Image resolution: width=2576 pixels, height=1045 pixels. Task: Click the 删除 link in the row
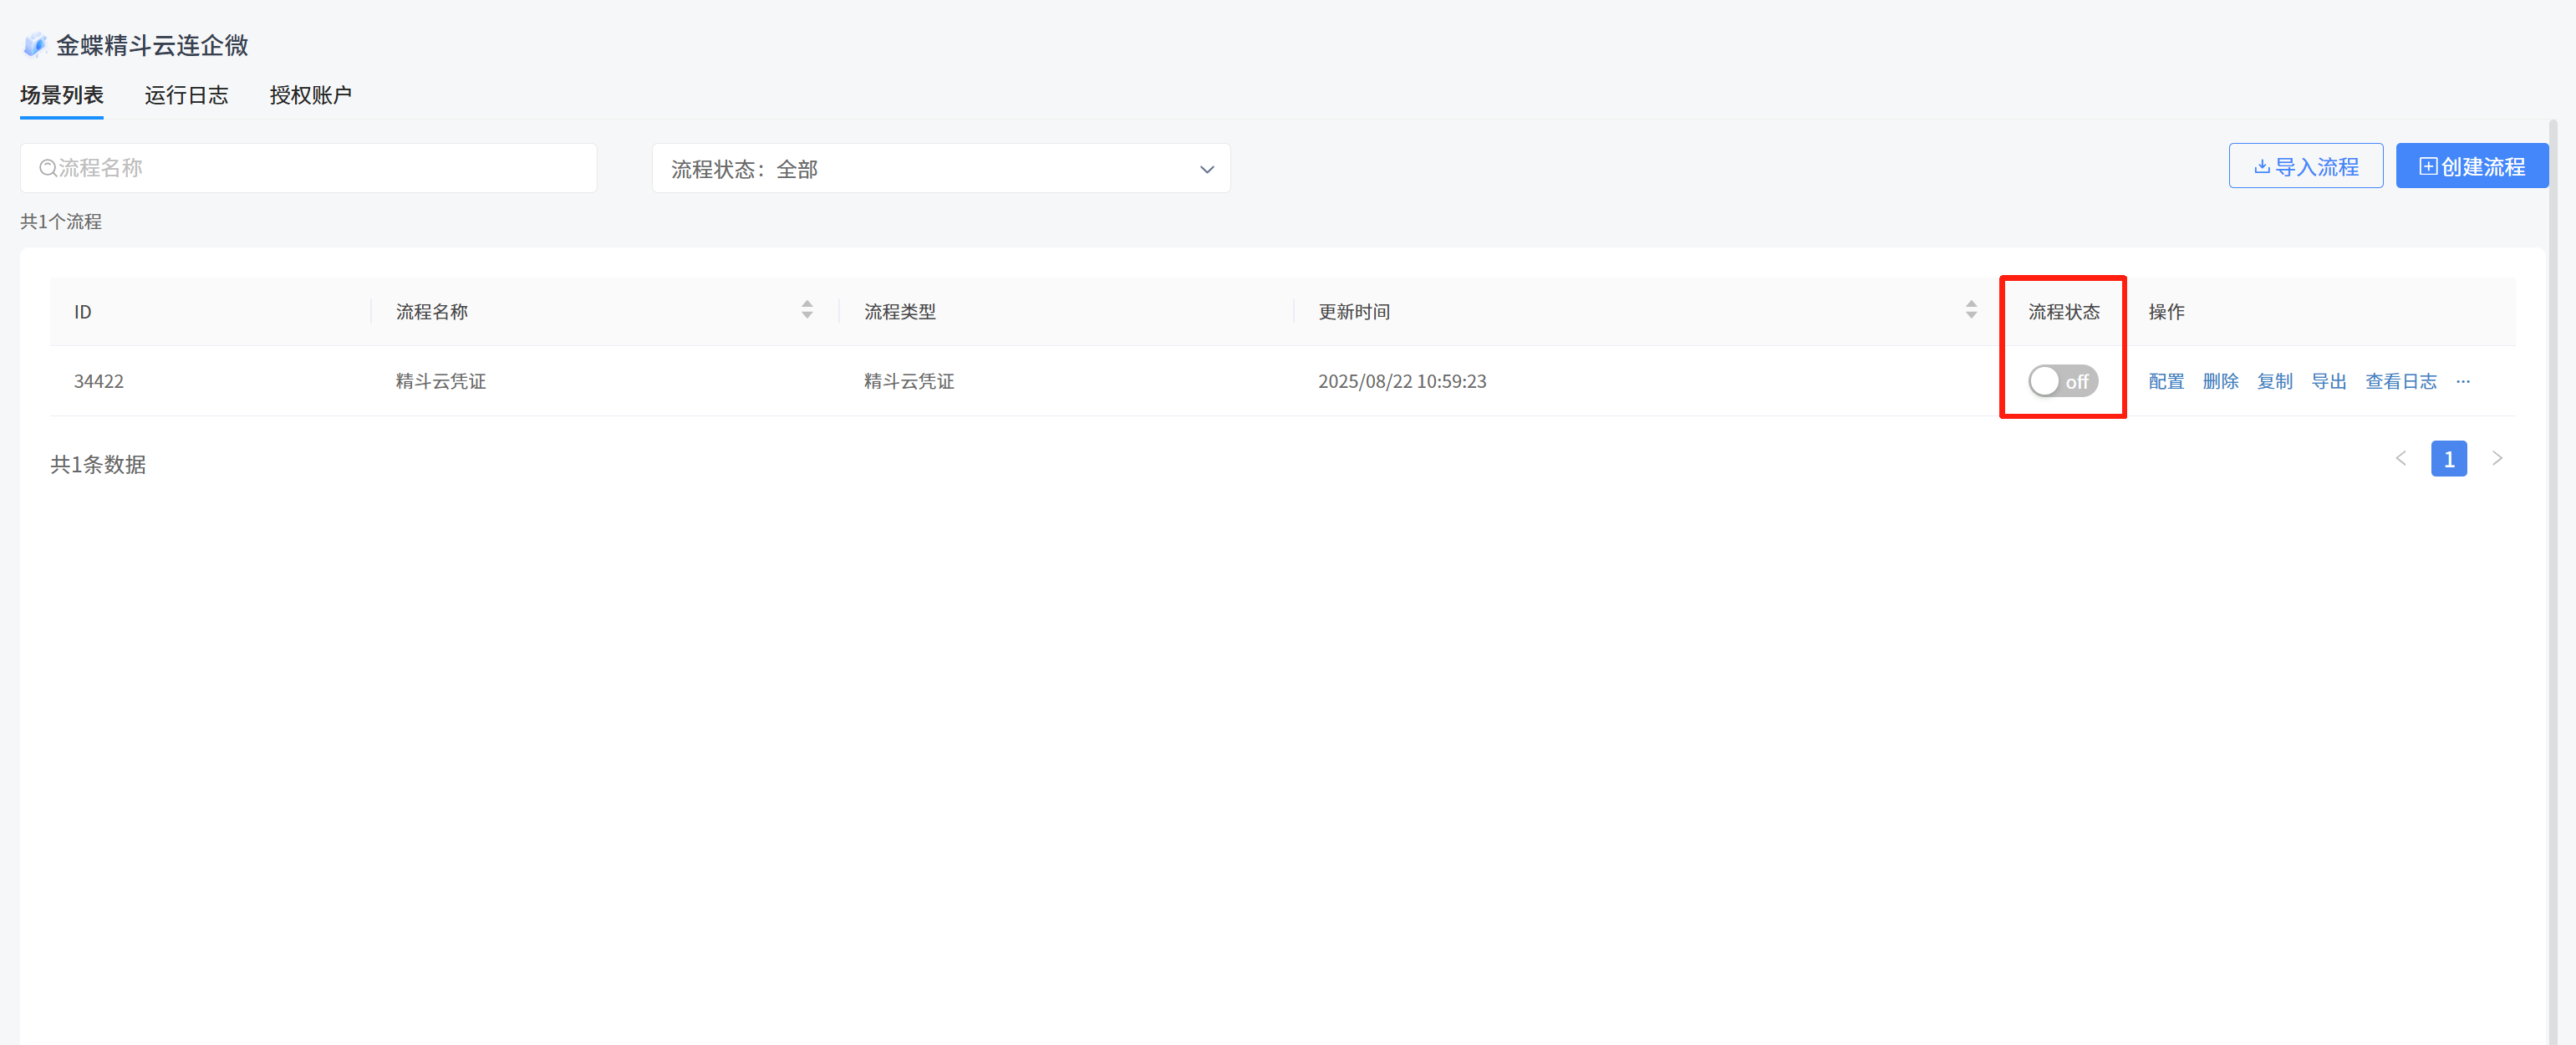click(2220, 381)
